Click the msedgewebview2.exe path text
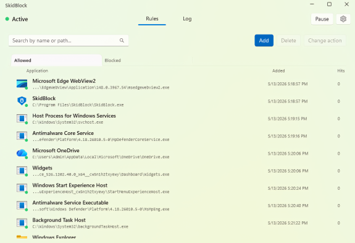The image size is (355, 243). click(101, 88)
